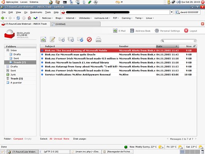Click the trash icon in bottom panel
The width and height of the screenshot is (205, 154).
point(203,152)
